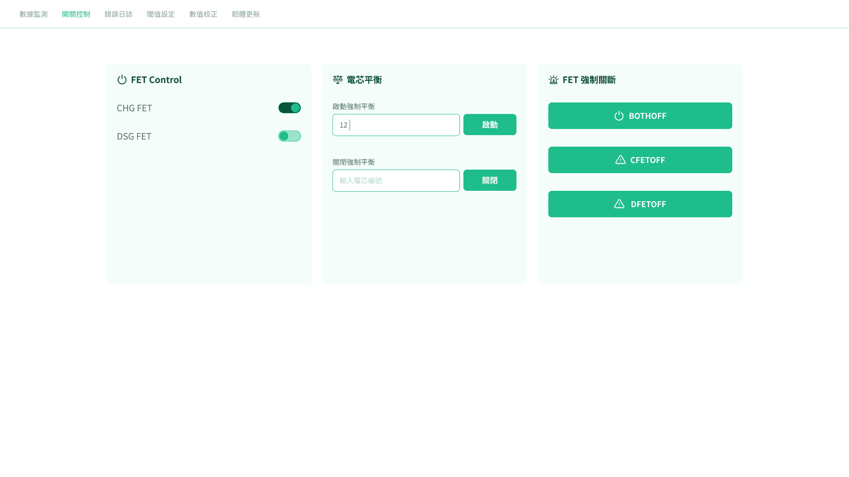
Task: Click the CFETOFF button
Action: coord(640,160)
